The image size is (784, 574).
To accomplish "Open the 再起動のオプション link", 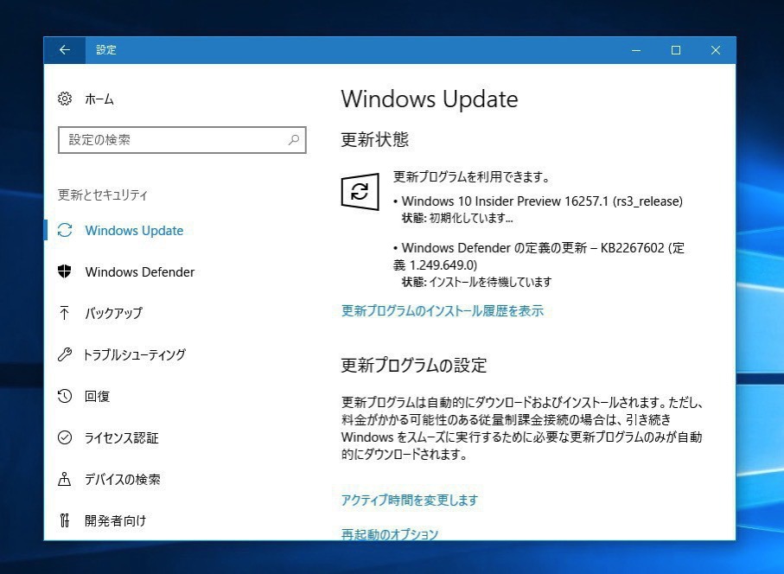I will [390, 534].
